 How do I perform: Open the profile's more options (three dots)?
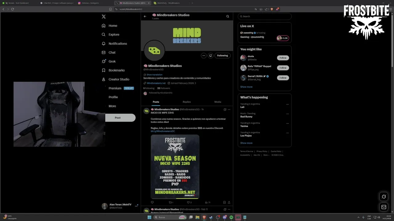204,56
